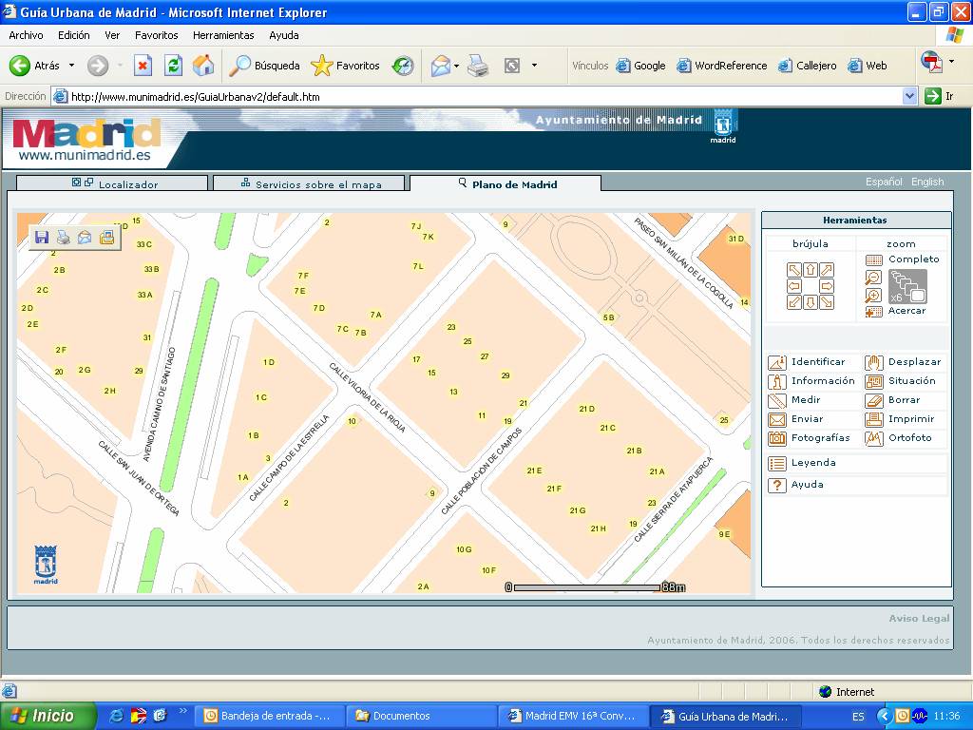Pan the map east with compass right arrow
This screenshot has width=973, height=730.
[x=827, y=286]
